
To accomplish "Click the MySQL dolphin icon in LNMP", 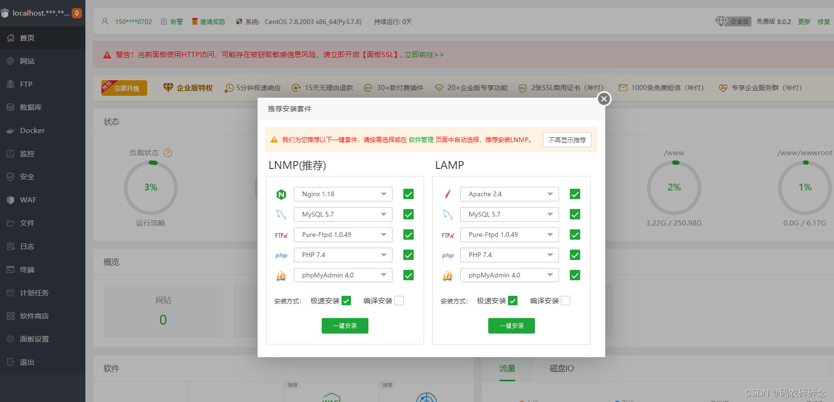I will 281,214.
